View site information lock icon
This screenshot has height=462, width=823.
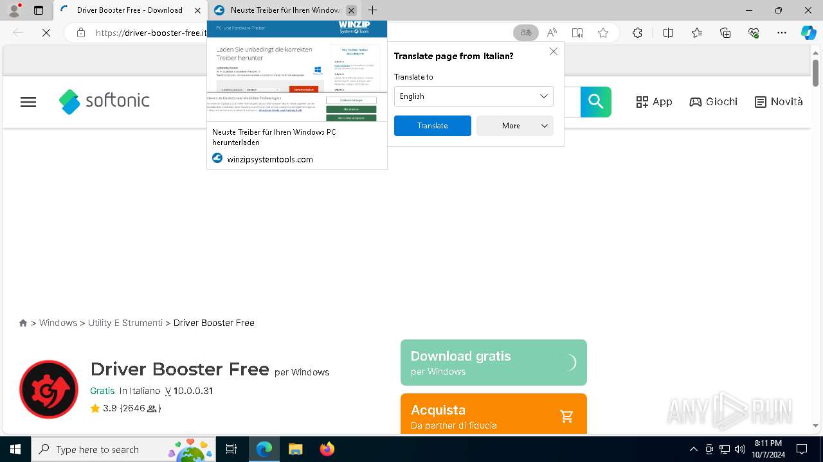pos(81,33)
